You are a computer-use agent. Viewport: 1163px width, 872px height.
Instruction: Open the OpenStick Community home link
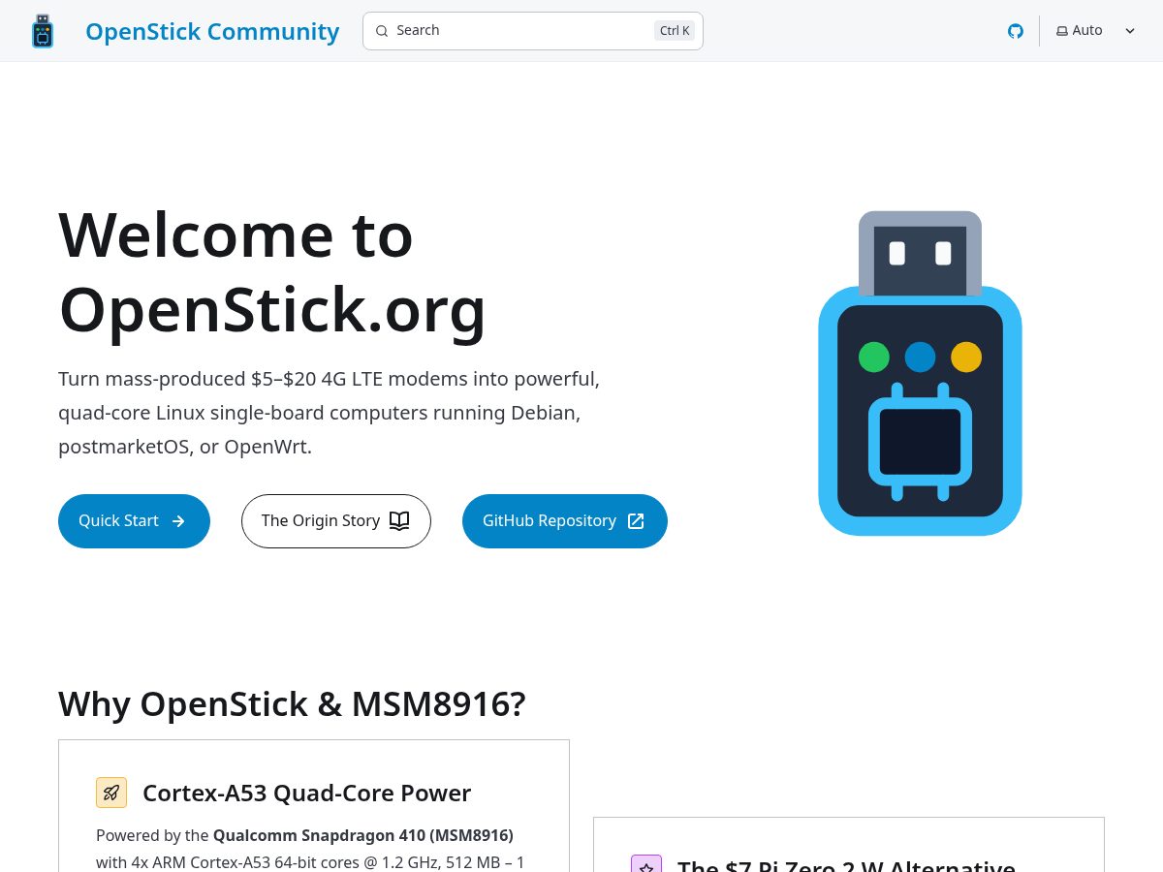pos(212,31)
